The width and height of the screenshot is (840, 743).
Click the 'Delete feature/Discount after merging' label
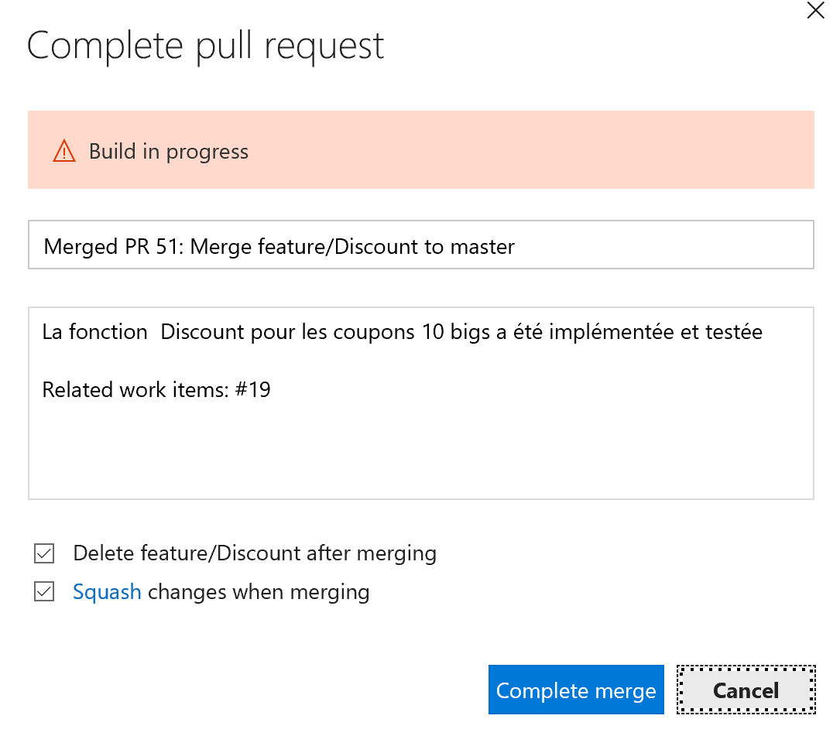pos(255,553)
